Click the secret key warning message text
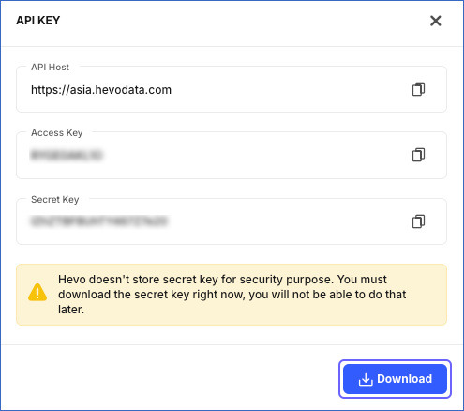The width and height of the screenshot is (464, 411). (232, 295)
